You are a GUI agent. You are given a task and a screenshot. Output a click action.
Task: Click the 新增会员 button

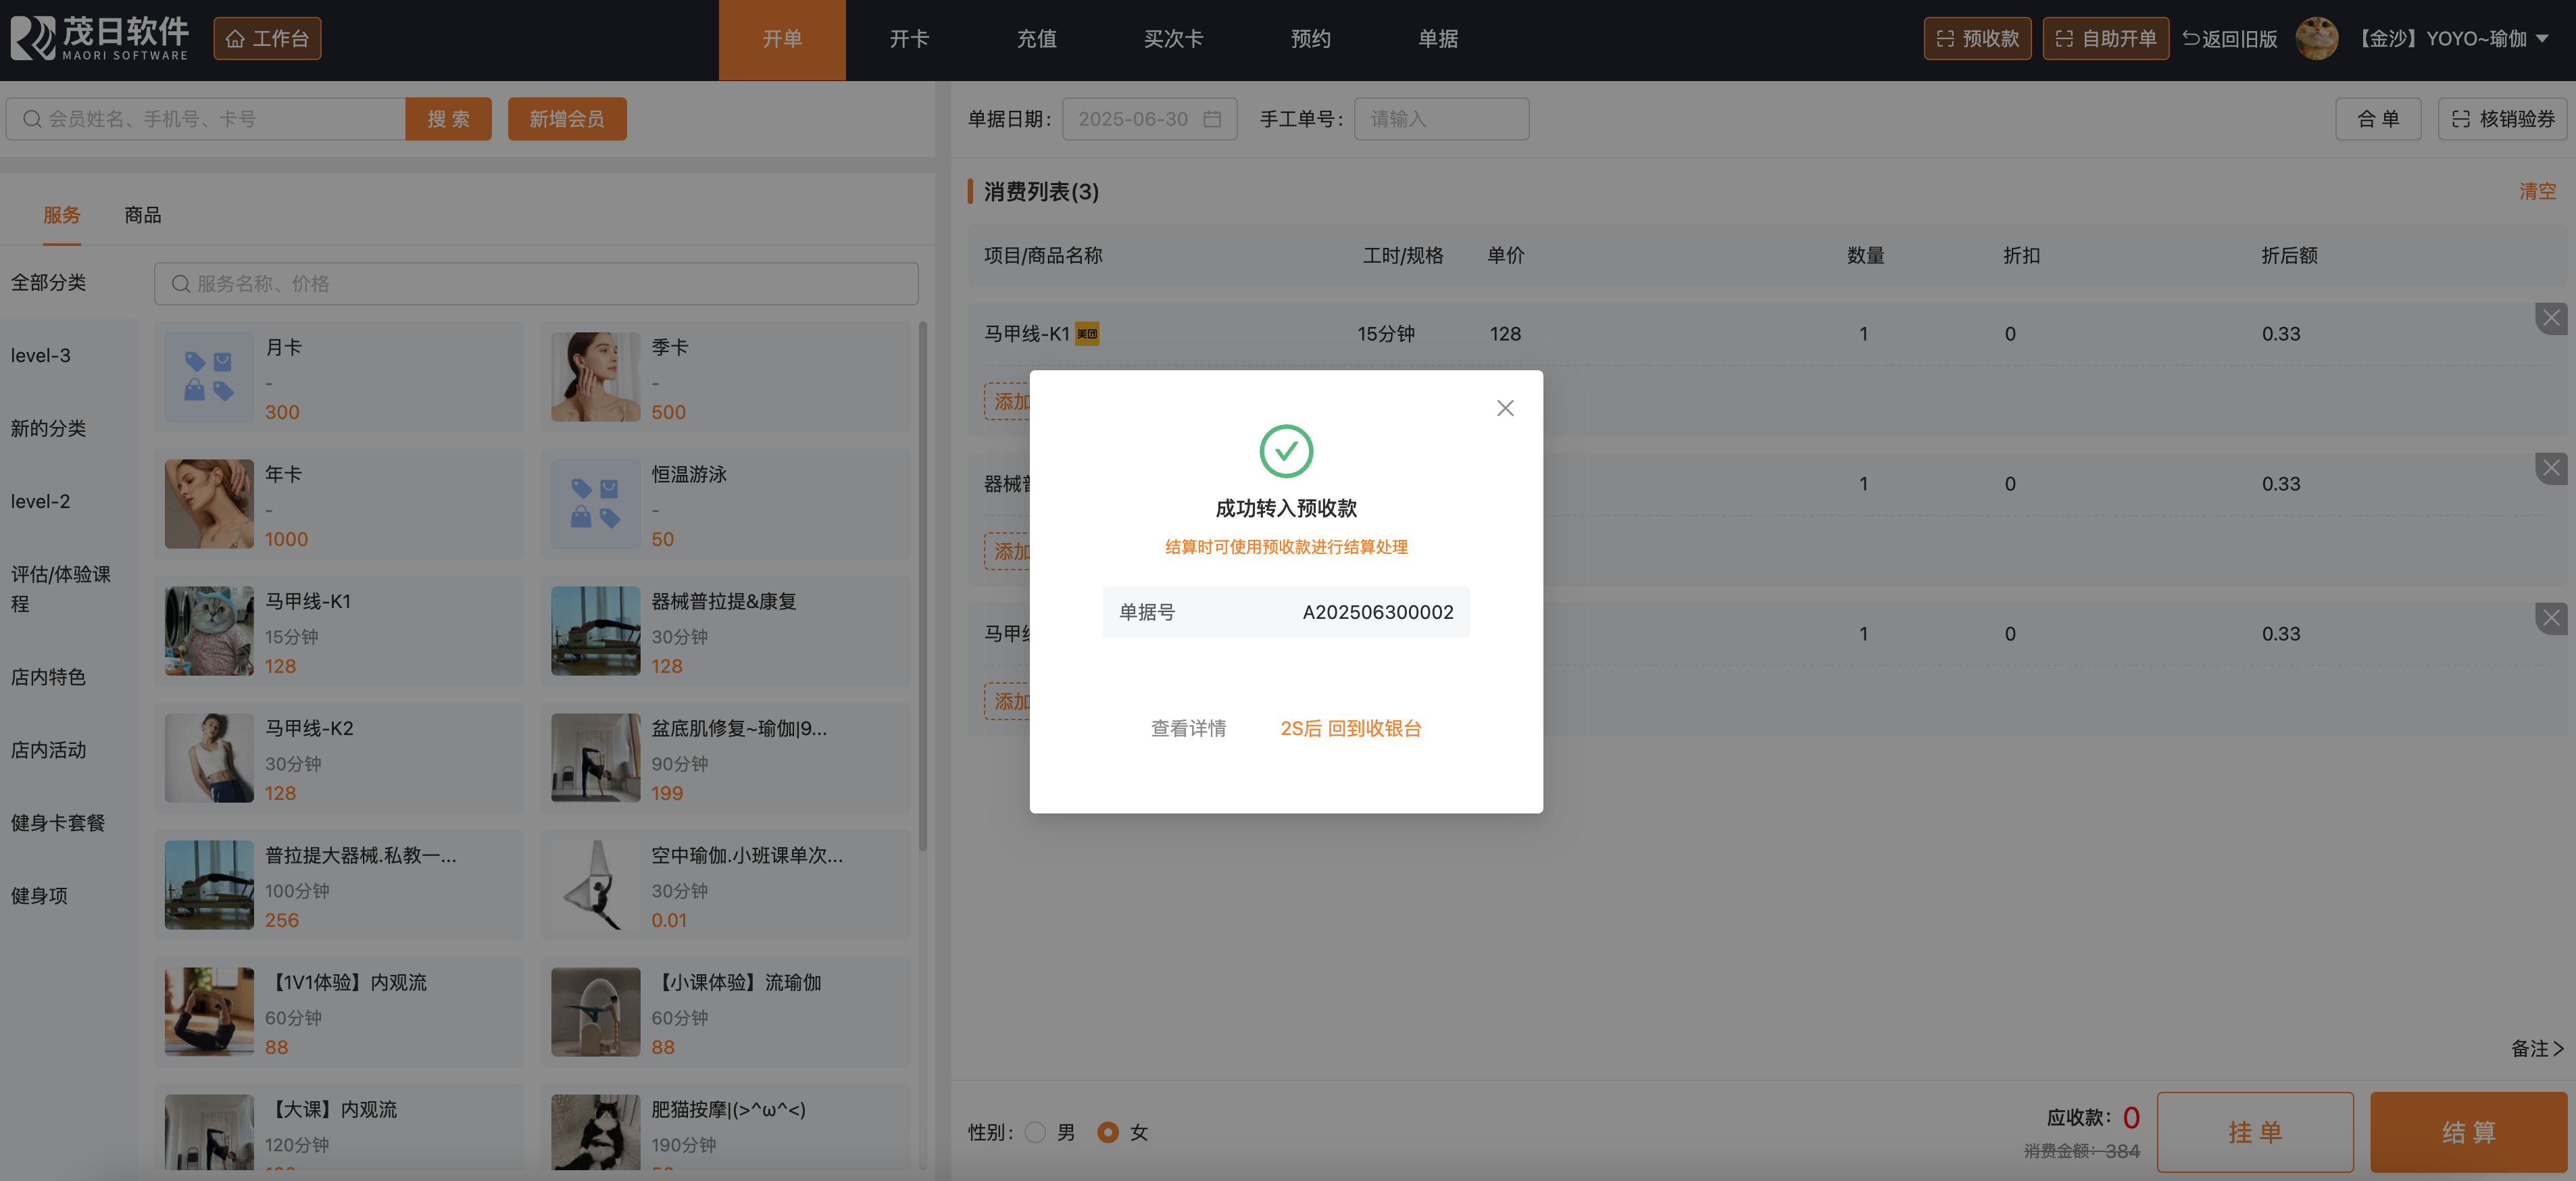tap(566, 119)
